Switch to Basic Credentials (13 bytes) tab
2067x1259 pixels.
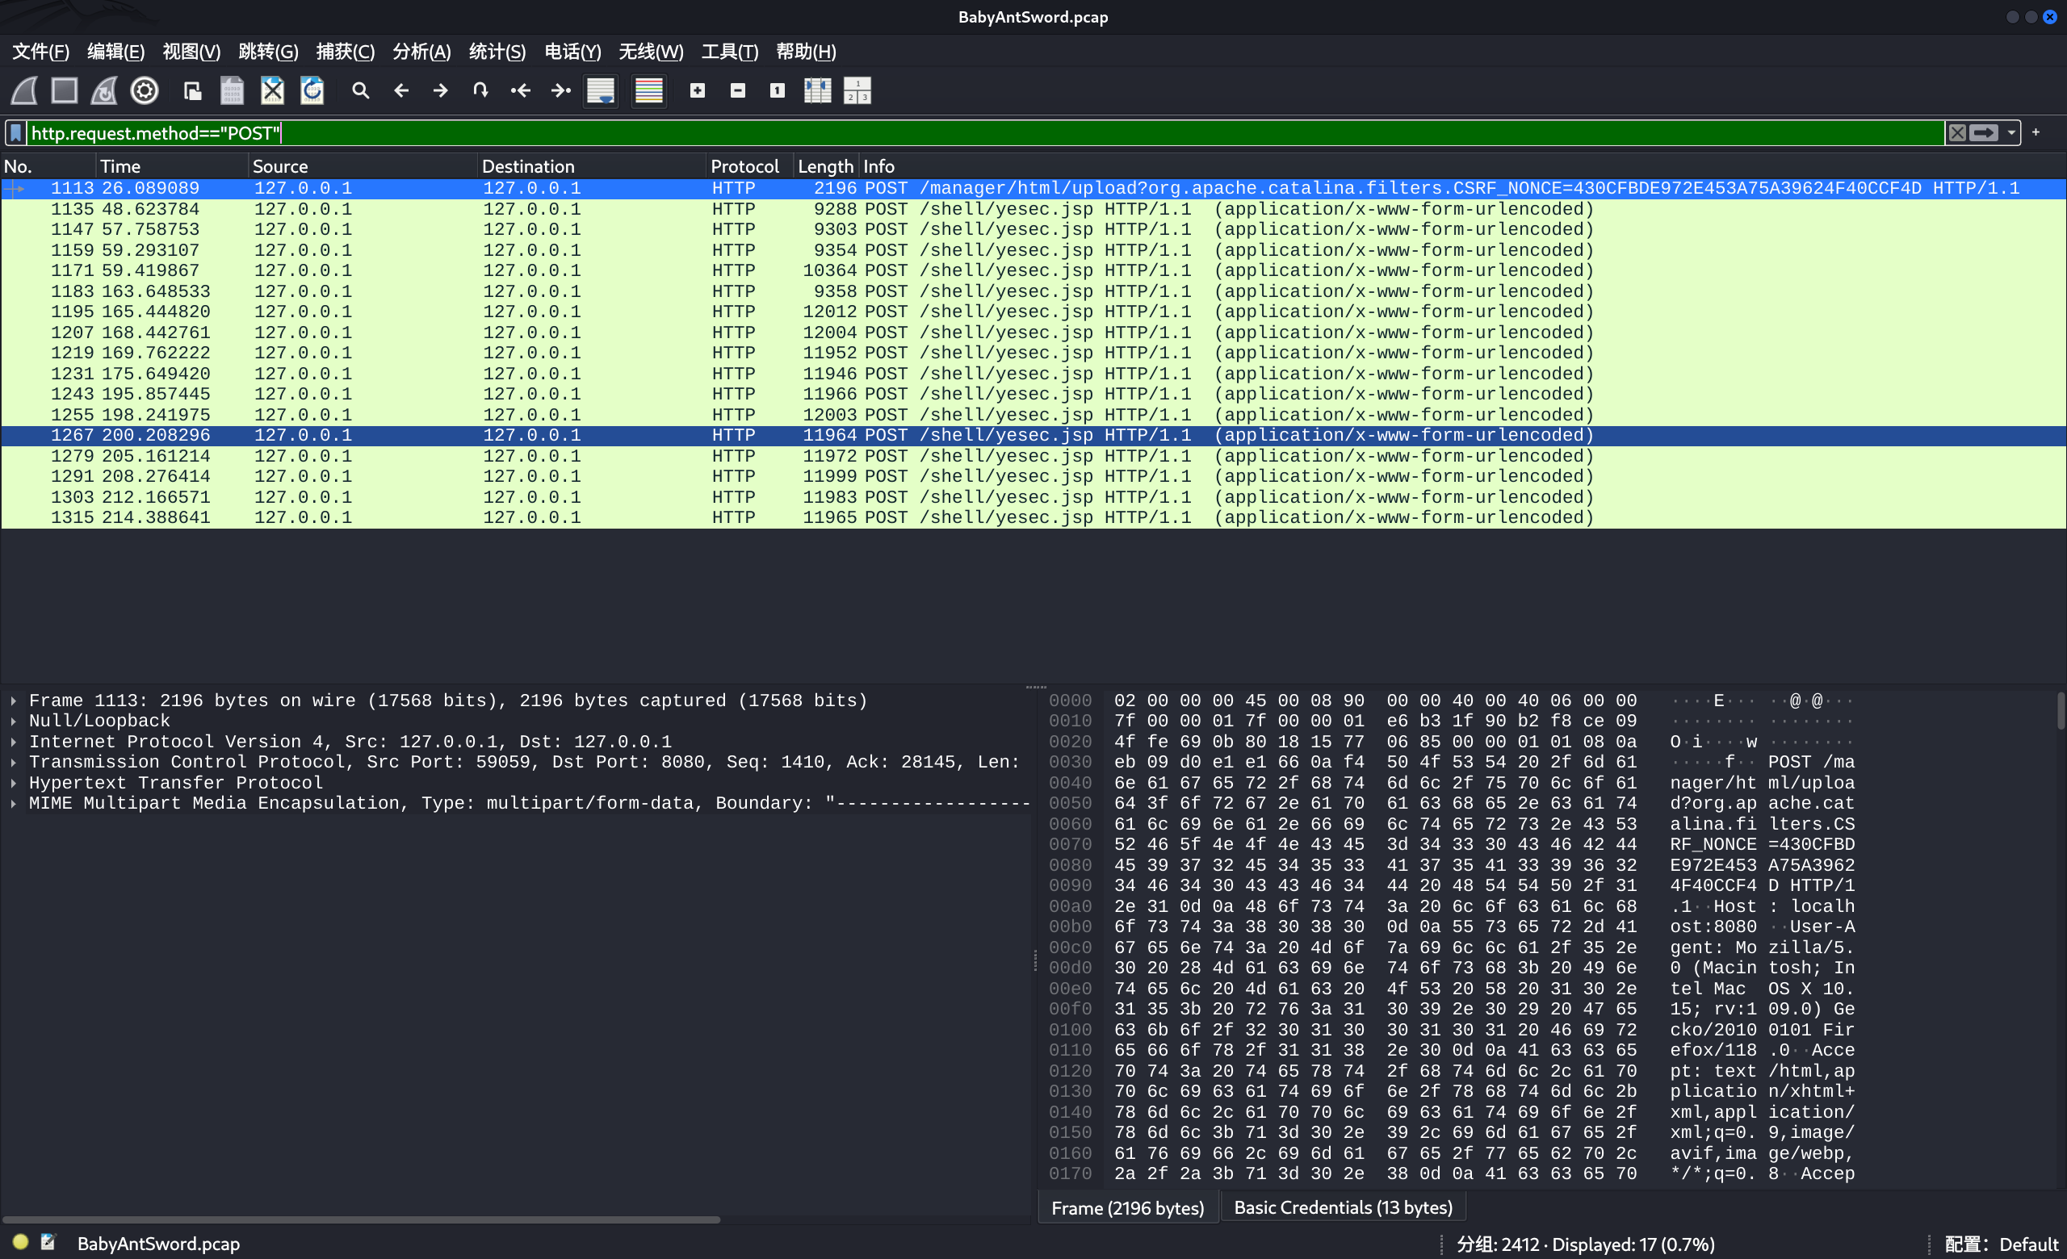click(x=1342, y=1208)
